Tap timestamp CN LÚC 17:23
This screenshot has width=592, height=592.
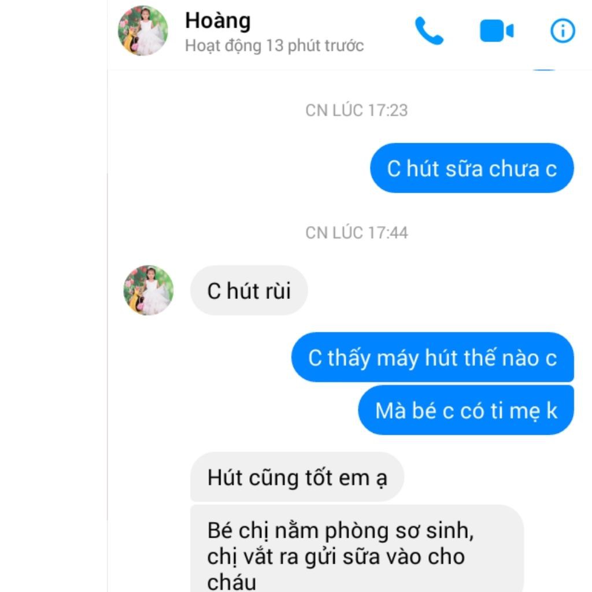356,110
